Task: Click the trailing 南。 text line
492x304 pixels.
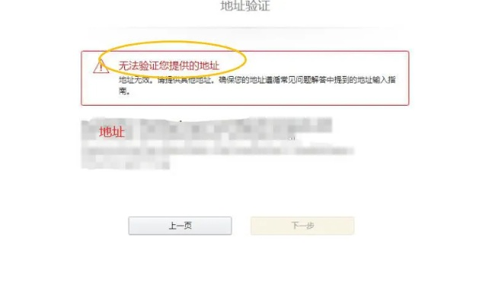Action: pos(124,90)
